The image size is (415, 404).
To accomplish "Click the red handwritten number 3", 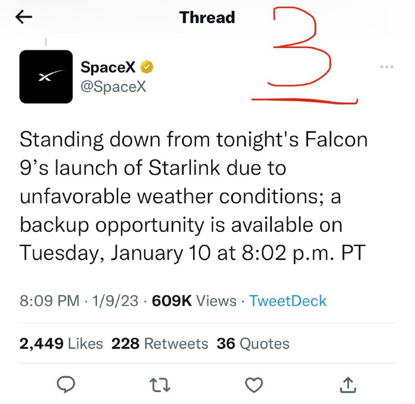I will point(300,47).
